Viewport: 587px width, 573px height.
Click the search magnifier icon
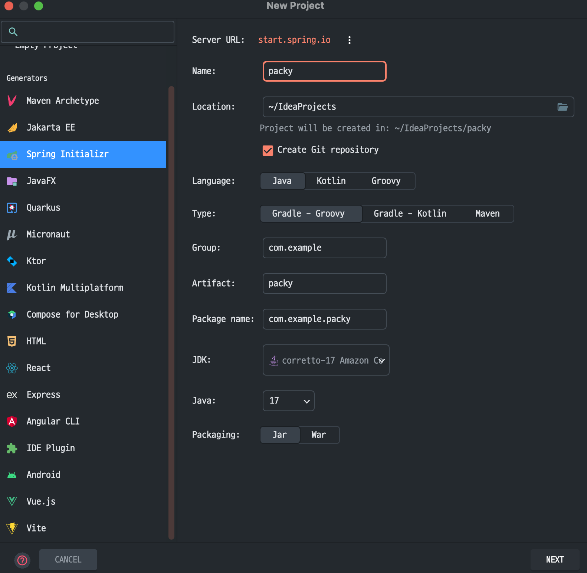(13, 32)
